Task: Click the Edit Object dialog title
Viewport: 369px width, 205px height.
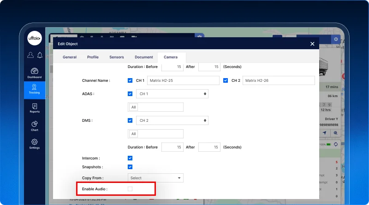Action: coord(67,44)
